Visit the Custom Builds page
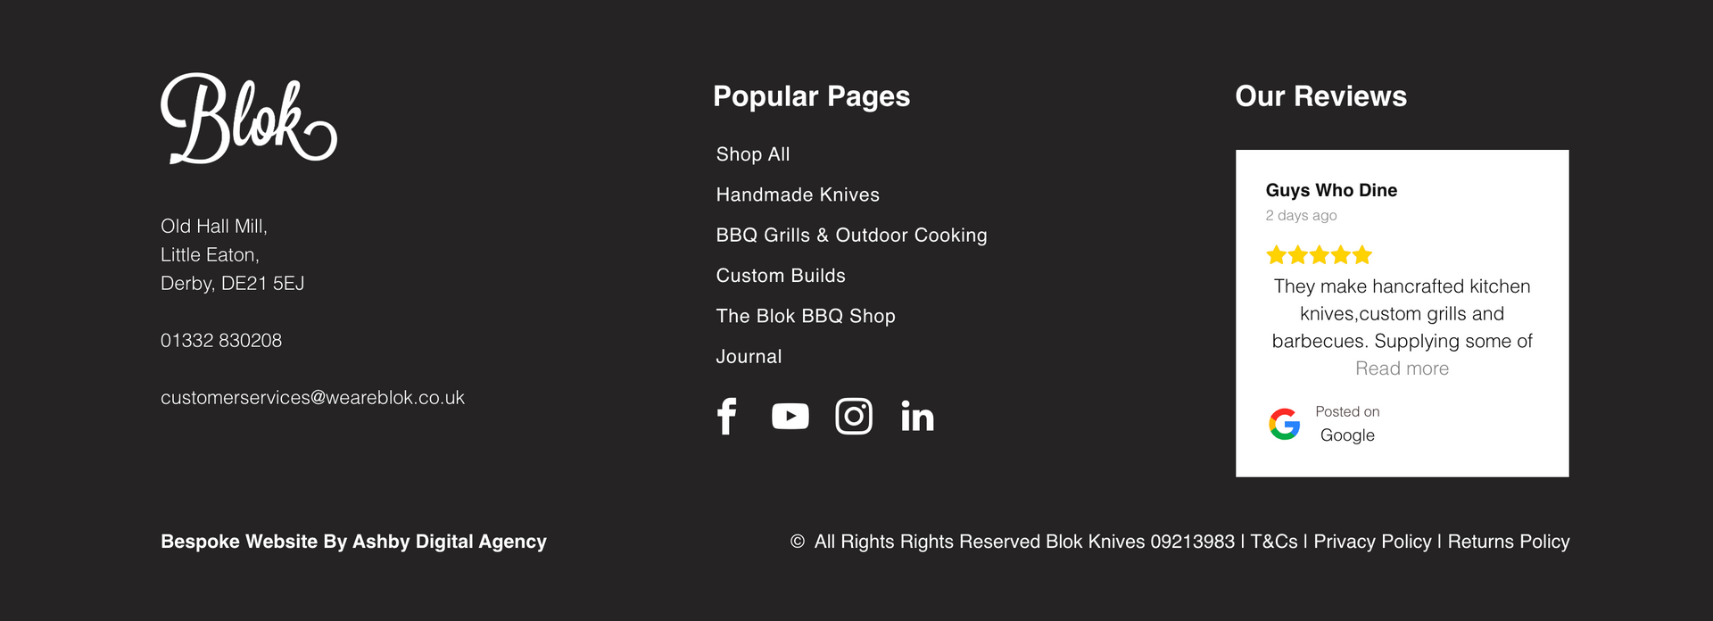 tap(781, 276)
